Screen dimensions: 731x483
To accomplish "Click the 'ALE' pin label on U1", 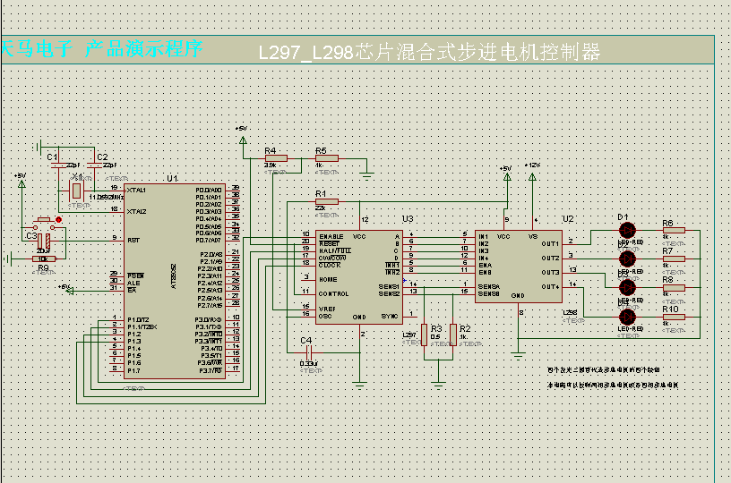I will [x=133, y=284].
